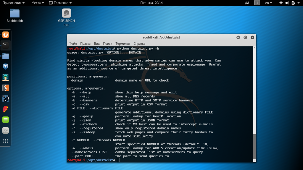The height and width of the screenshot is (170, 303).
Task: Show all applications grid
Action: (x=6, y=141)
